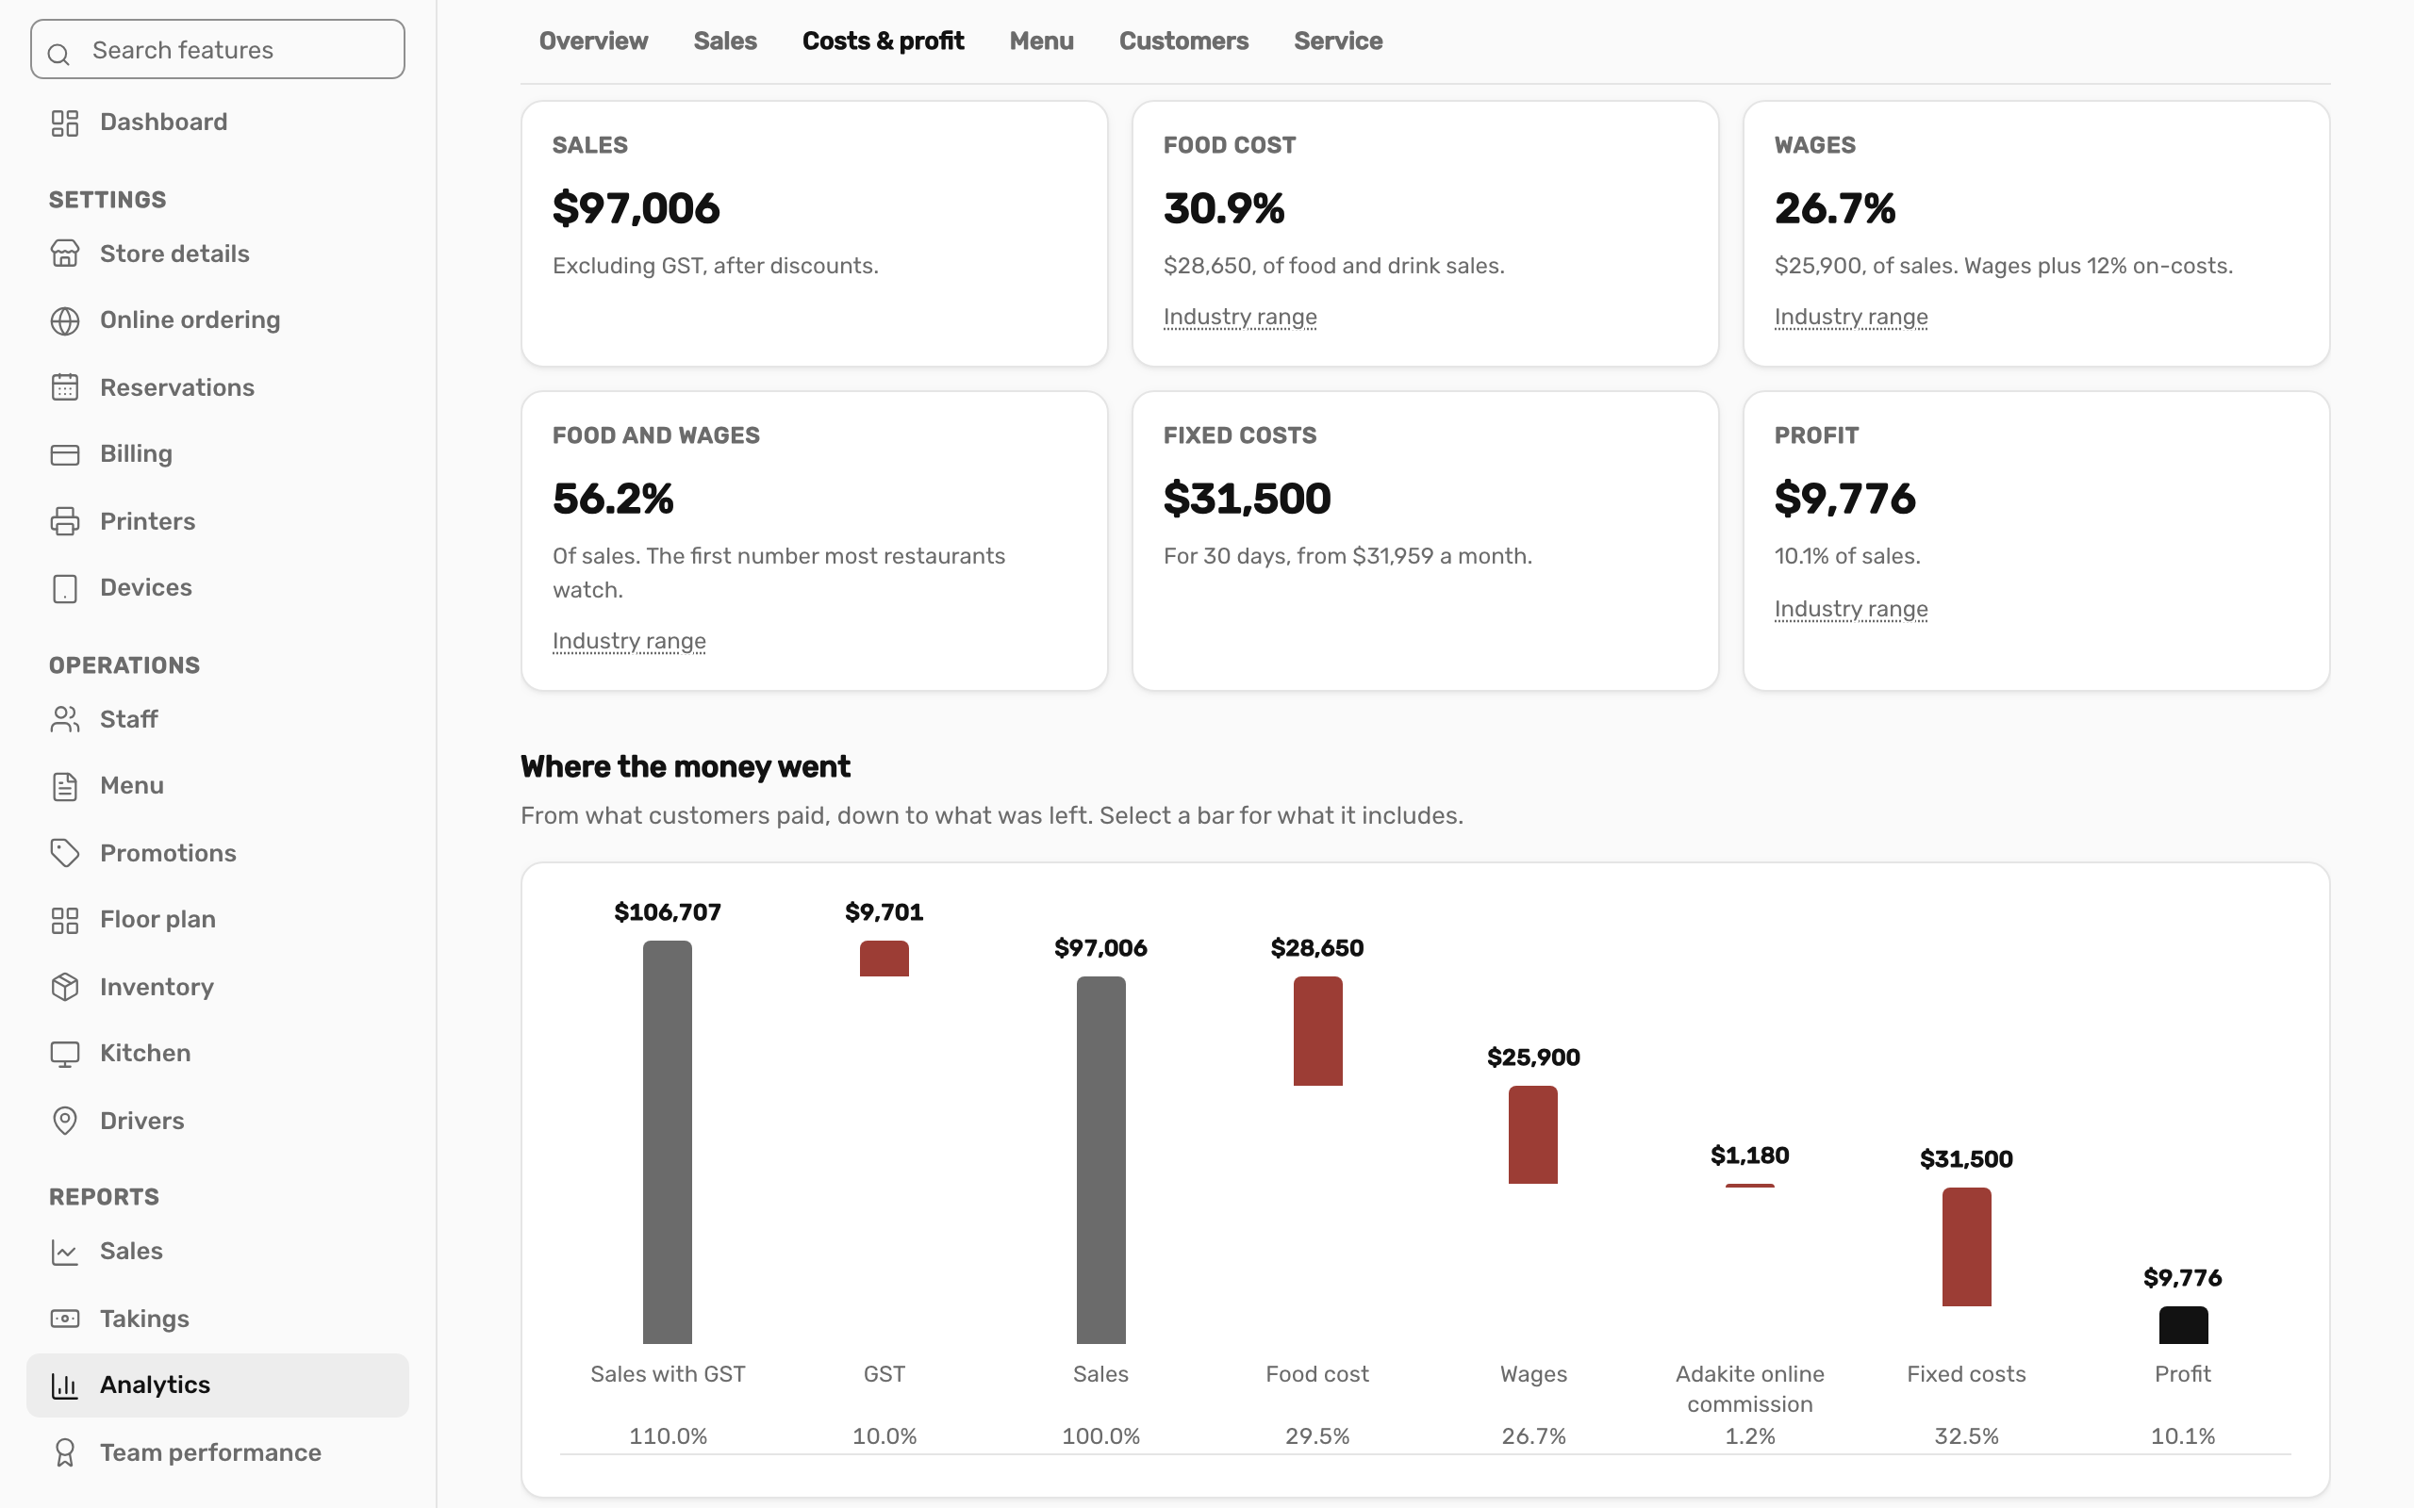Select the Food cost bar
This screenshot has width=2414, height=1508.
point(1317,1031)
